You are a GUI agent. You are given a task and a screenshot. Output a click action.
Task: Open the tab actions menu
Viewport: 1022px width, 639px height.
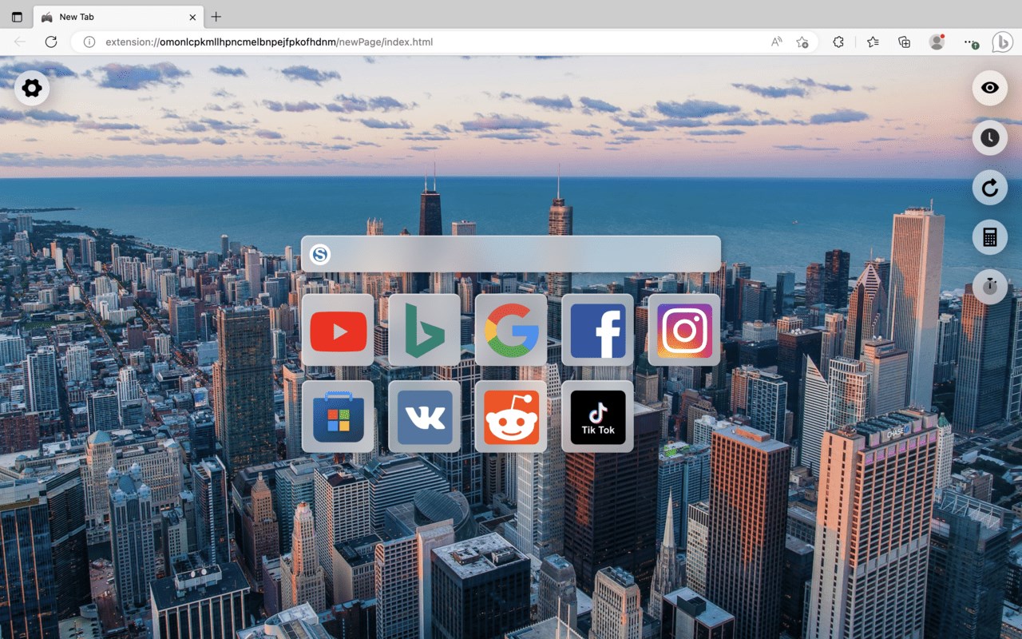pyautogui.click(x=17, y=17)
